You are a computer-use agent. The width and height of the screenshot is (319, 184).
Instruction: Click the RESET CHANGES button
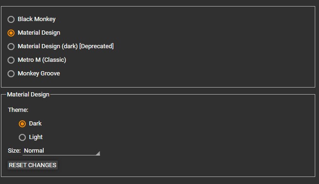point(32,165)
